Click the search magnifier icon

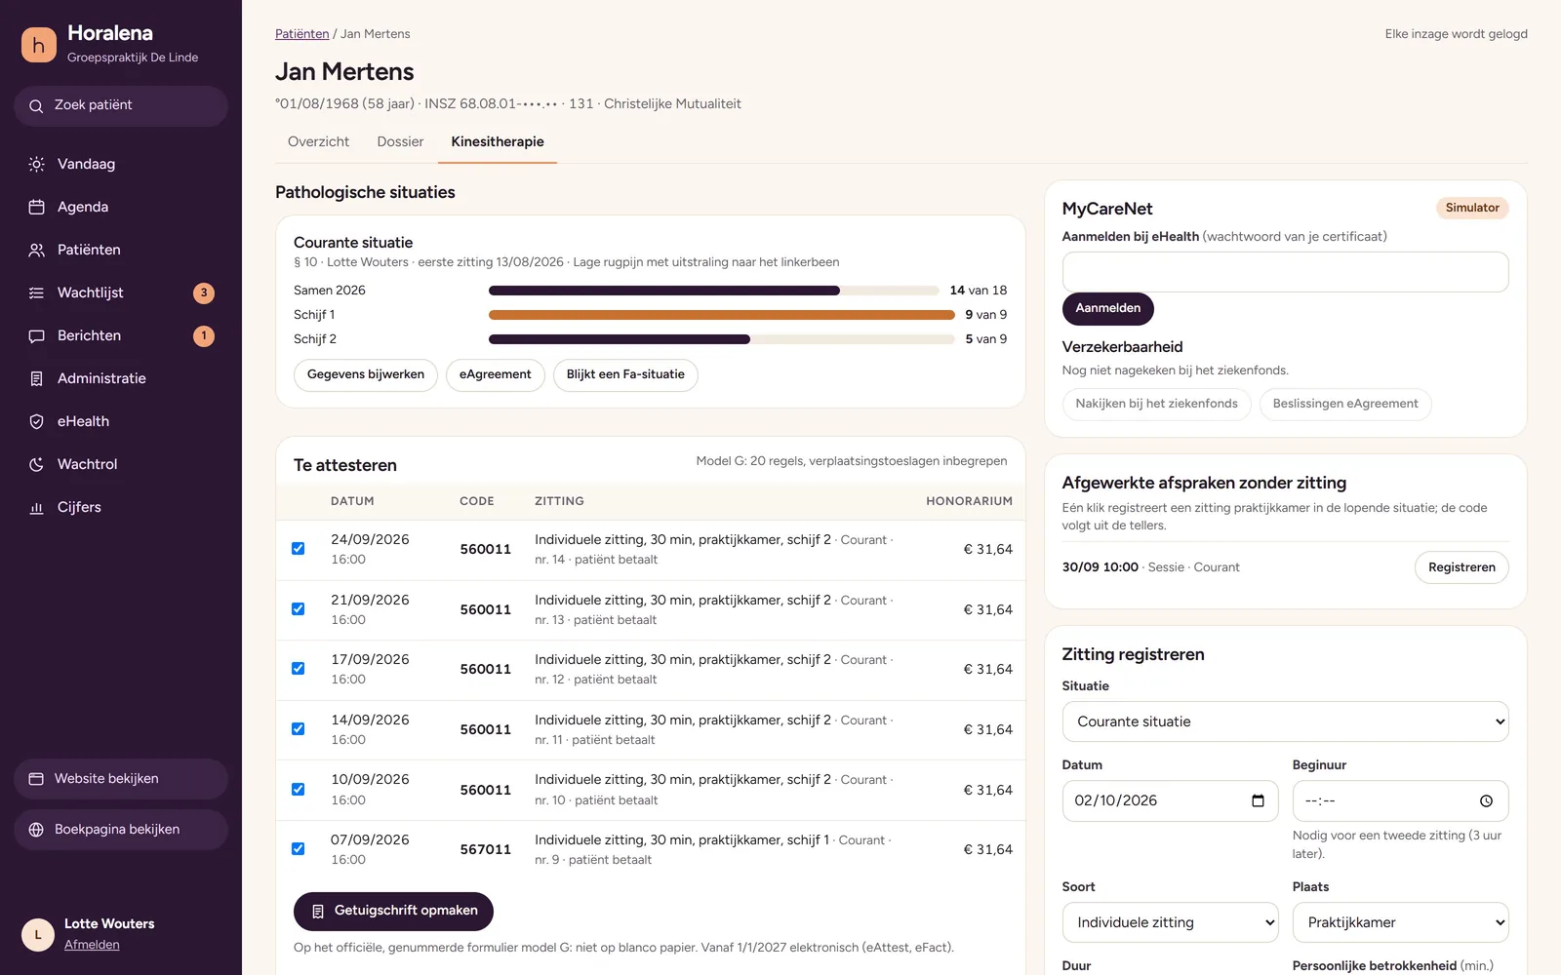click(x=36, y=106)
